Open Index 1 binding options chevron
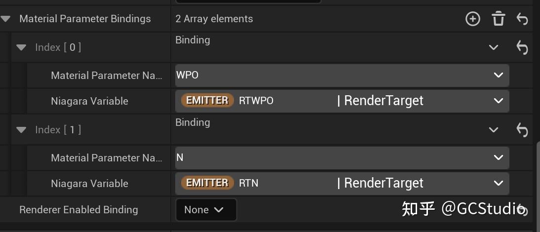 pos(493,130)
